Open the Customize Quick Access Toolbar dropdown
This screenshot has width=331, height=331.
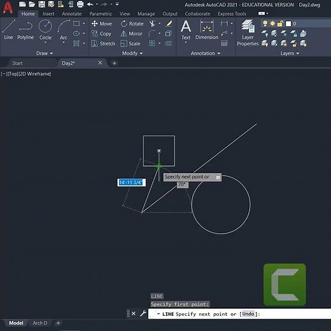click(x=117, y=4)
